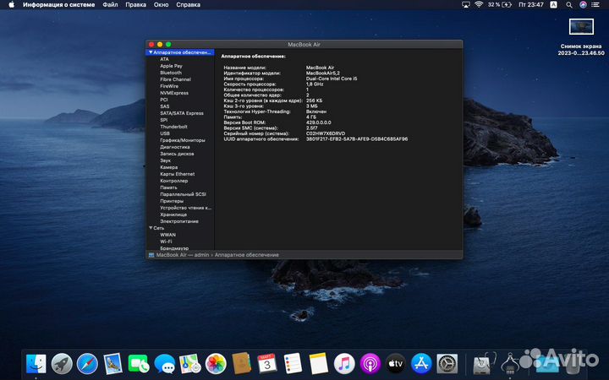Viewport: 609px width, 380px height.
Task: Select Электропитание in the sidebar
Action: (179, 221)
